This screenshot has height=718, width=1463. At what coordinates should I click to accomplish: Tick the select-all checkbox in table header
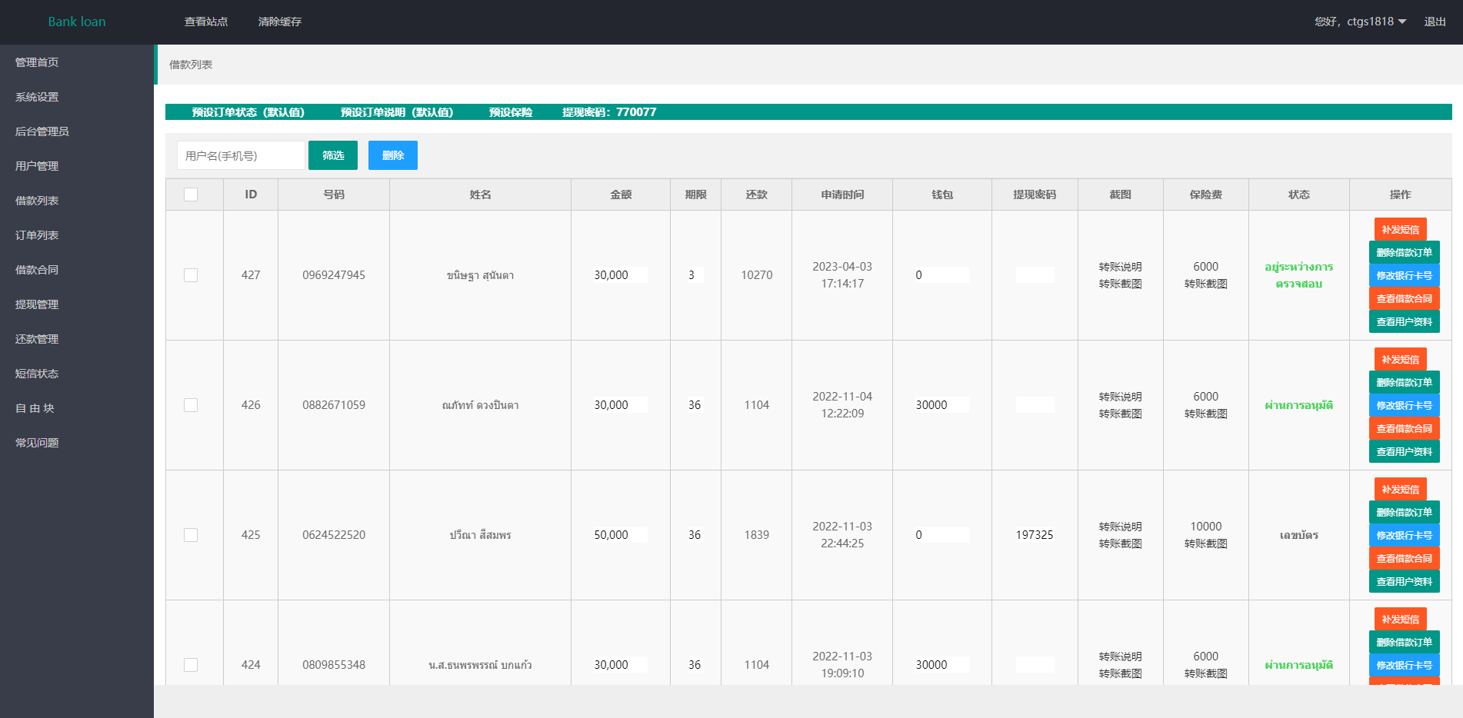191,194
